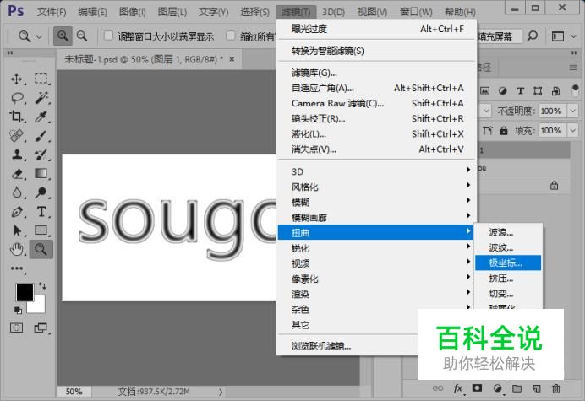Expand the 风格化 submenu
This screenshot has width=585, height=401.
pos(376,187)
